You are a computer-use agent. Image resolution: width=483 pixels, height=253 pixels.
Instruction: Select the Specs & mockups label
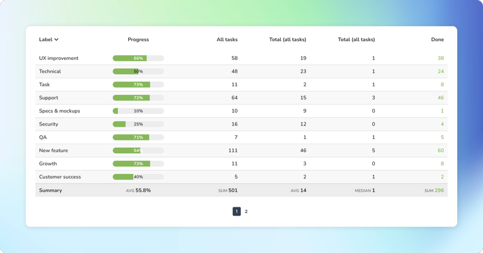(x=59, y=111)
